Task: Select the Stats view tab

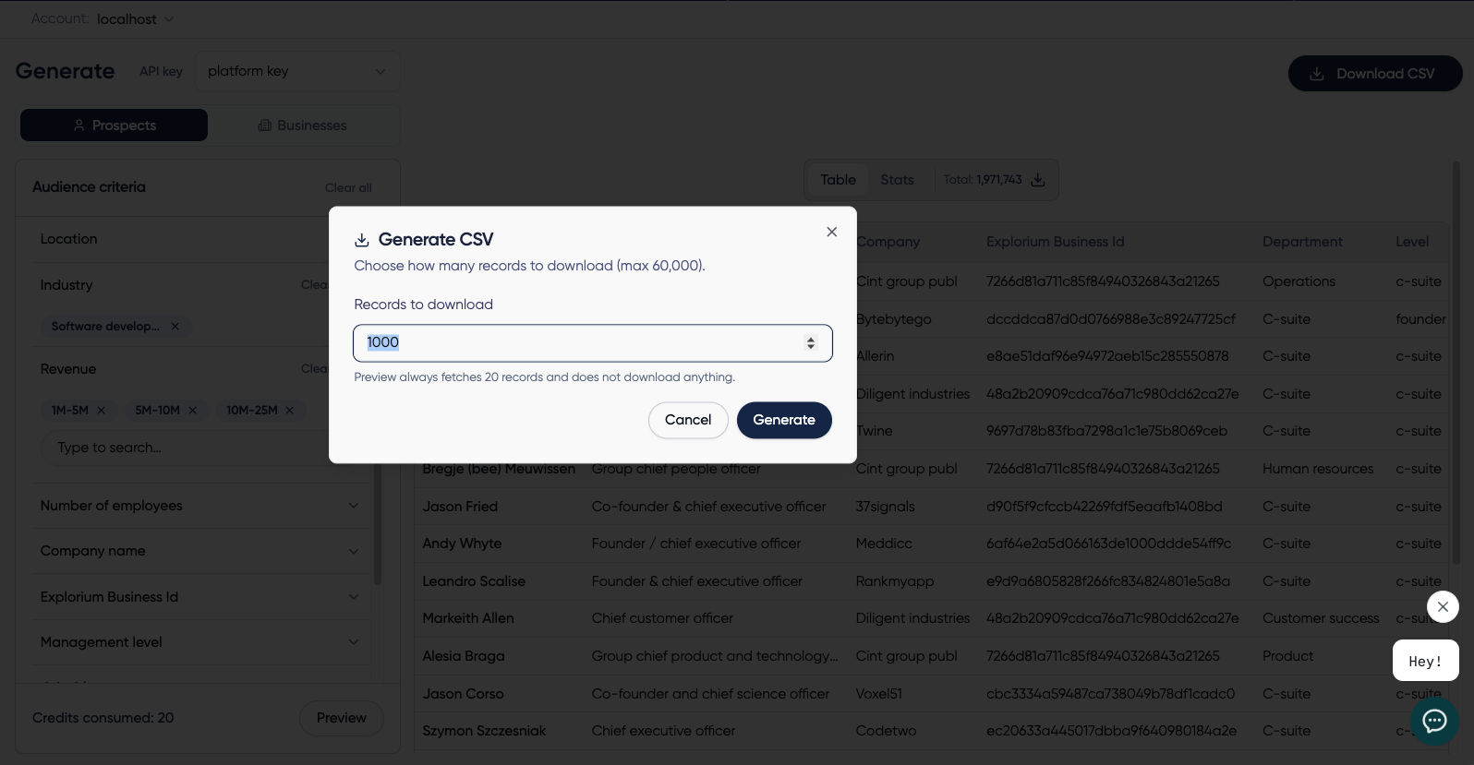Action: [897, 180]
